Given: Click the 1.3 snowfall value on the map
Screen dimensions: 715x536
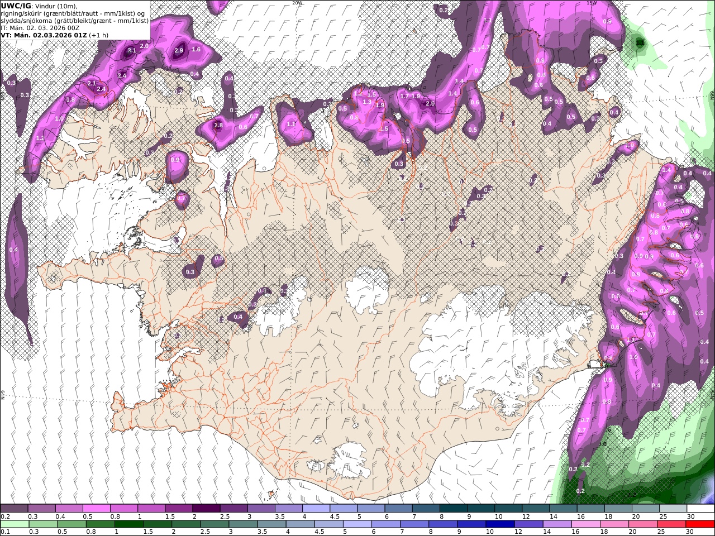Looking at the screenshot, I should point(367,102).
